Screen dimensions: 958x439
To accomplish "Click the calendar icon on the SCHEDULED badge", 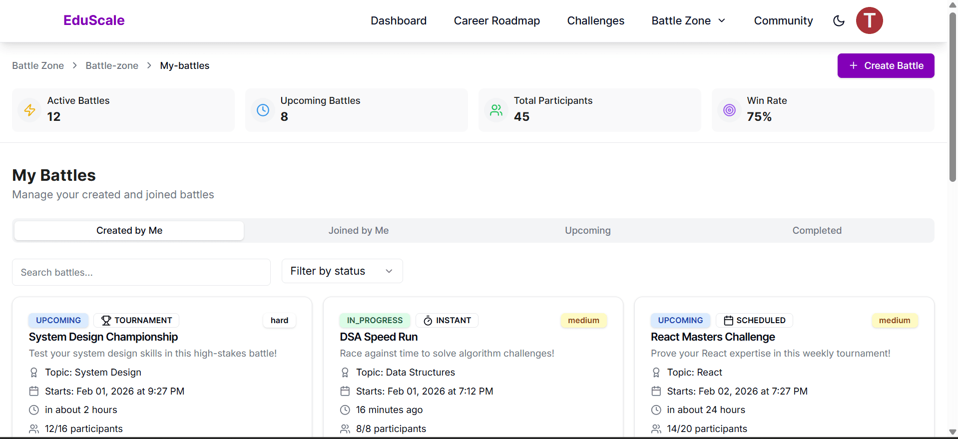I will (729, 321).
